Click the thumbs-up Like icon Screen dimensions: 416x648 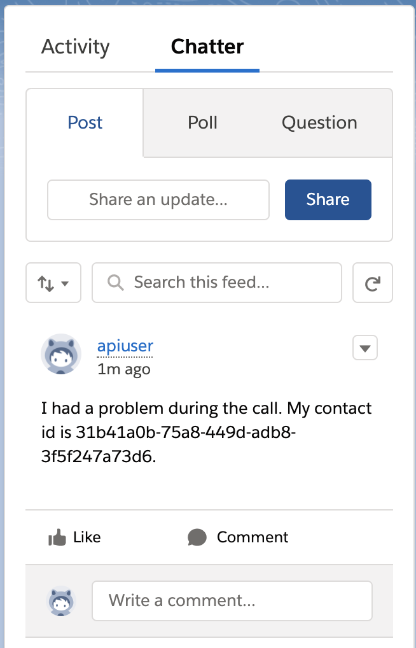57,537
